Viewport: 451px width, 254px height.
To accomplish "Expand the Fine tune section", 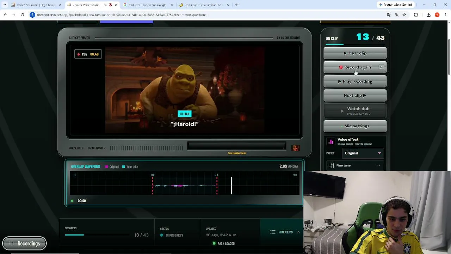I will tap(355, 165).
